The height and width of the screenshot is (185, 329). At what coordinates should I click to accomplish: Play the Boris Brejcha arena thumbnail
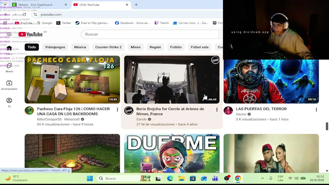(x=172, y=80)
